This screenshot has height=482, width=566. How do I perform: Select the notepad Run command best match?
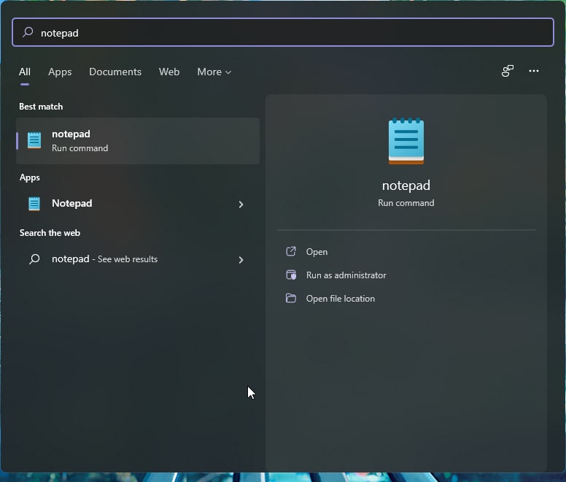pos(138,141)
